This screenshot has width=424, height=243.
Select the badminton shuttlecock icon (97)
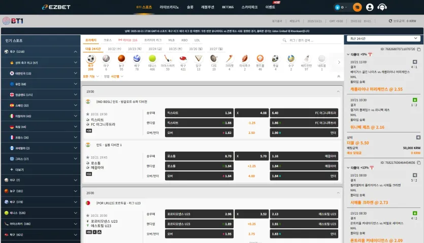pos(306,59)
